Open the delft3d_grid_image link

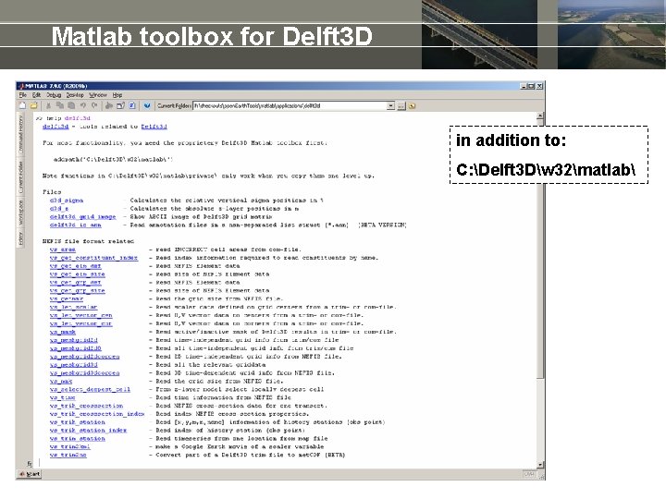click(83, 217)
